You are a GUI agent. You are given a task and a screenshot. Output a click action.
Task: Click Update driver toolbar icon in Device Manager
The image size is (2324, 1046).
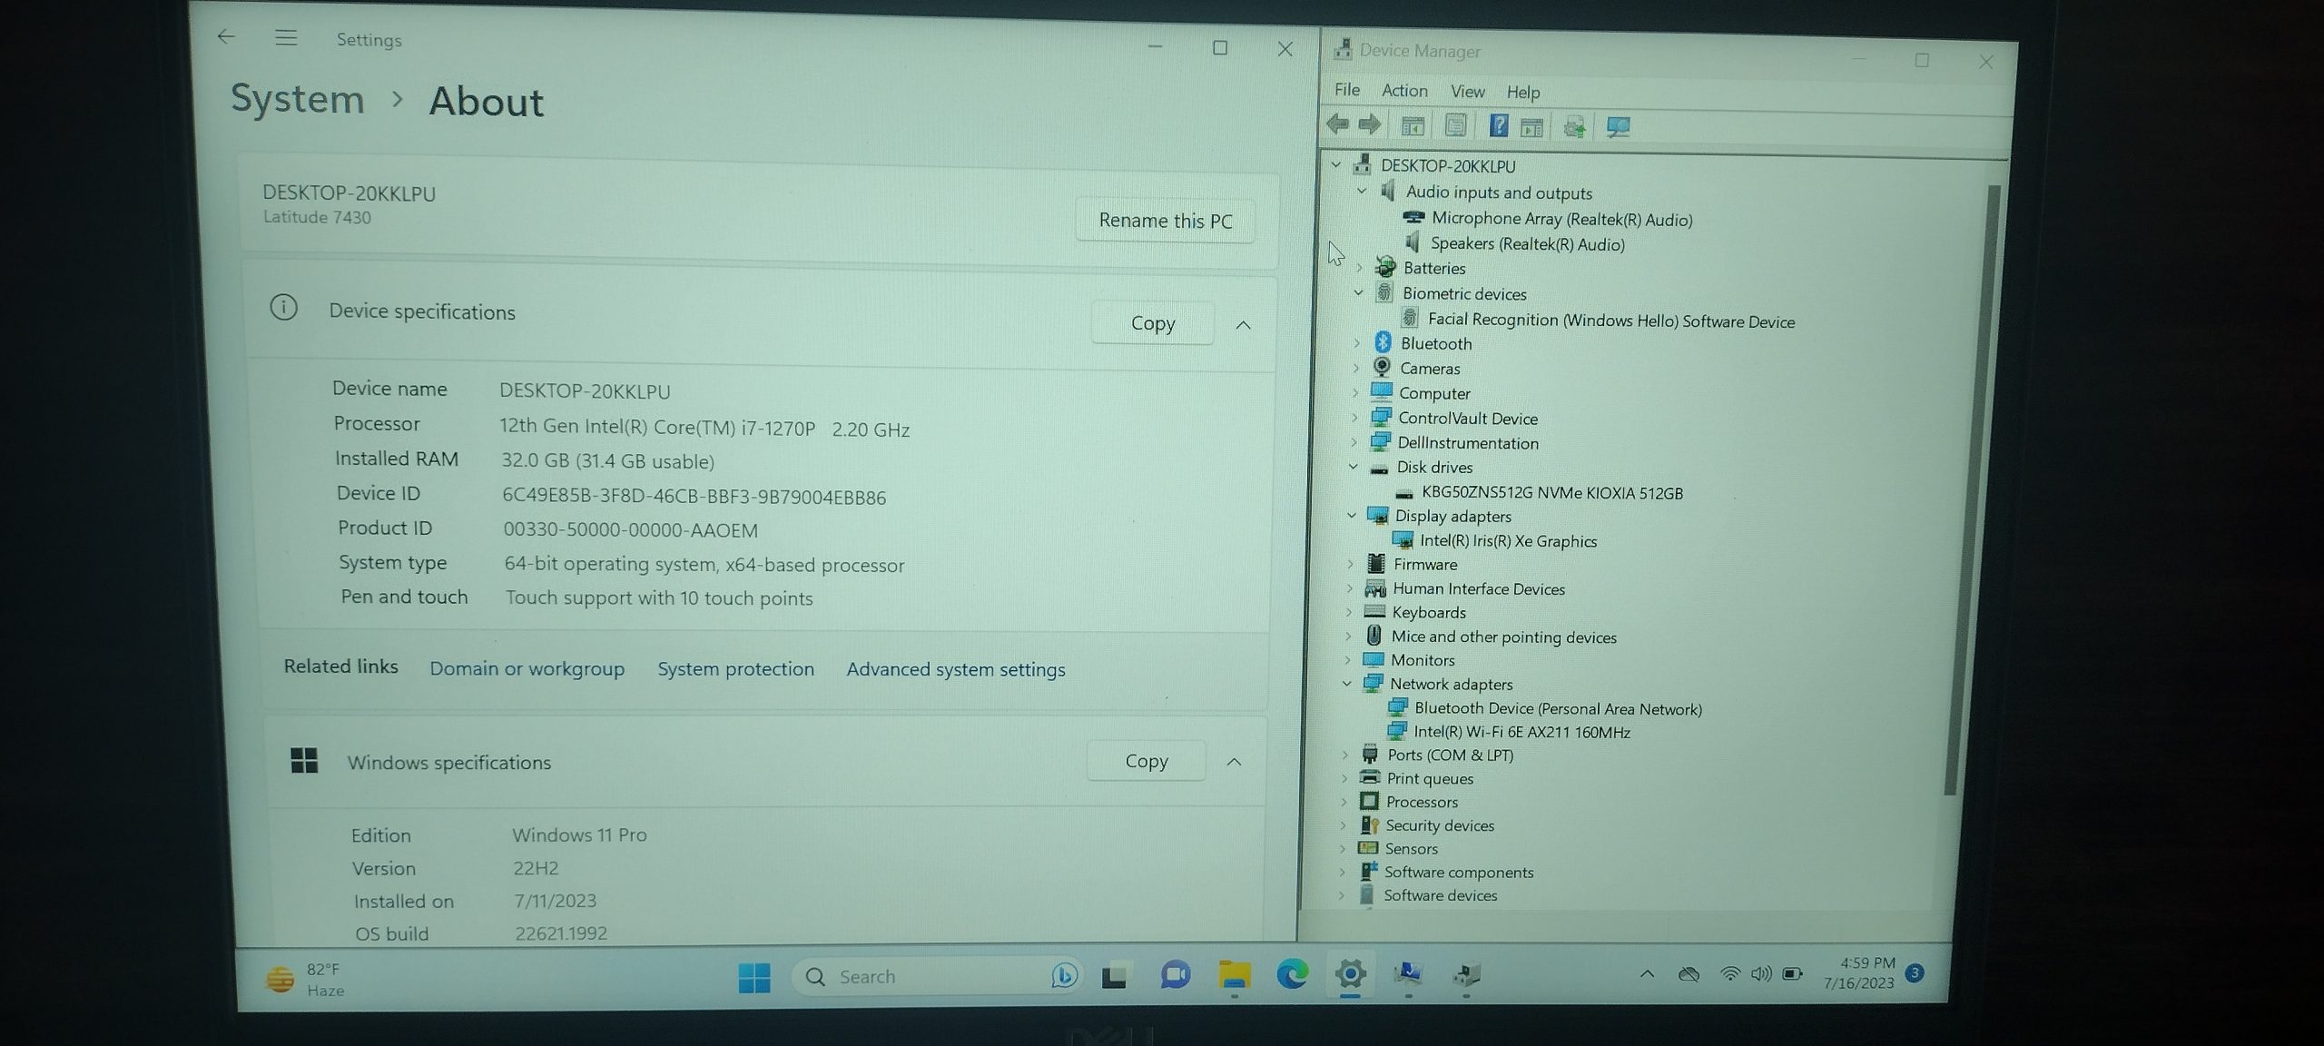coord(1575,126)
